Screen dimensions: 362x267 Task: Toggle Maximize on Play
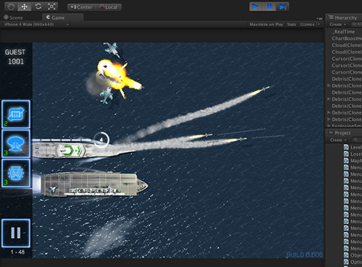click(266, 25)
